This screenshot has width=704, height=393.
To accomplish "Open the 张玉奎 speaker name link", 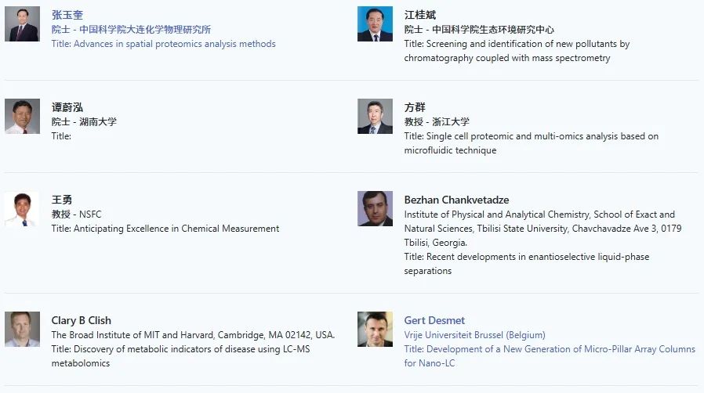I will [67, 15].
